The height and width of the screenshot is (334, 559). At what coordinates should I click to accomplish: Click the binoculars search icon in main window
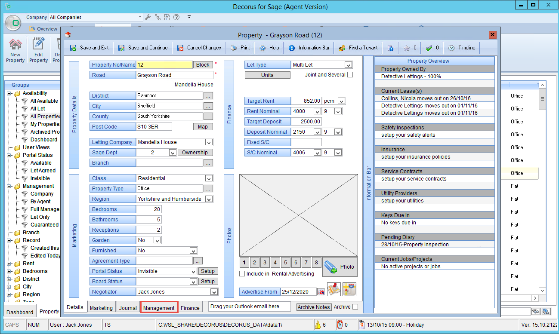pos(536,311)
